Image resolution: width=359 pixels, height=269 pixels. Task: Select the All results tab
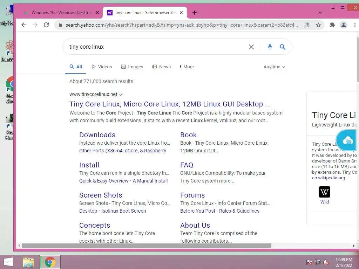(76, 67)
